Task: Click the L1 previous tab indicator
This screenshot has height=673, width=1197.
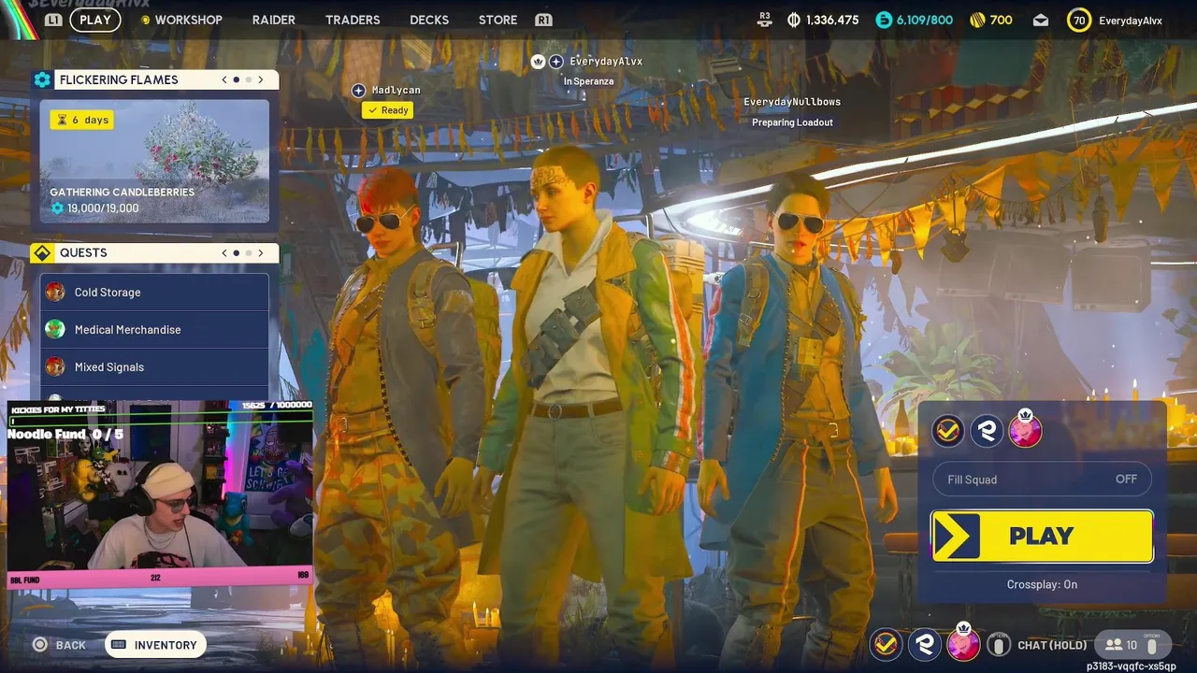Action: click(x=54, y=20)
